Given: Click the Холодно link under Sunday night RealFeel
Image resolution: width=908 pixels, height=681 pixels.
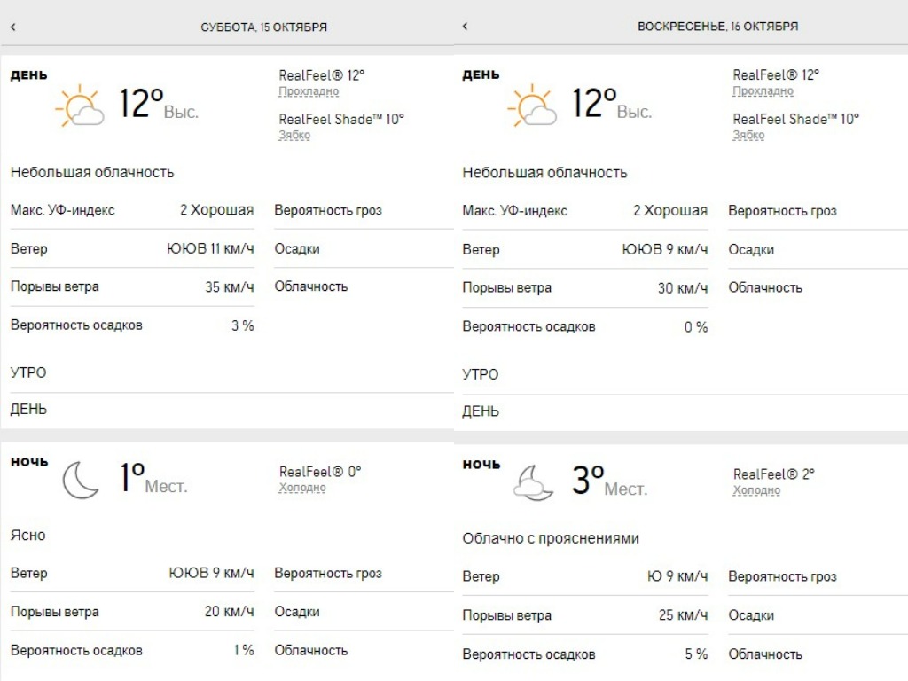Looking at the screenshot, I should 756,490.
